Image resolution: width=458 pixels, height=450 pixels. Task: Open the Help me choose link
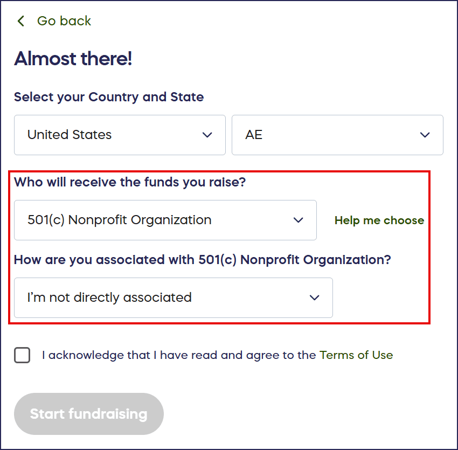pos(379,220)
